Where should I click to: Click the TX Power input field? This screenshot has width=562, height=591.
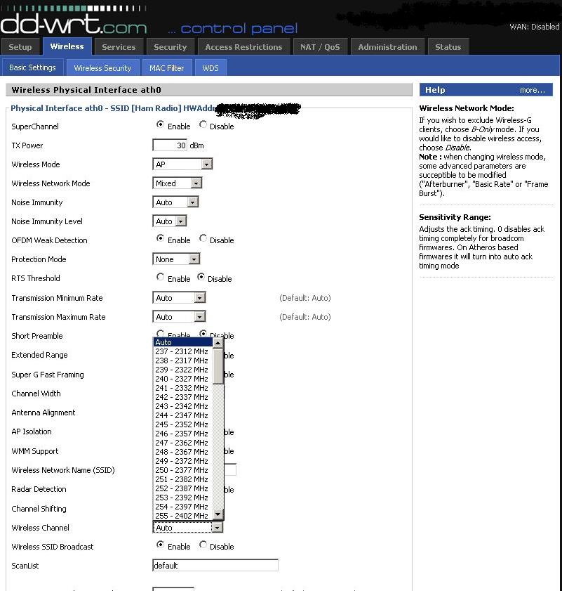pos(170,145)
